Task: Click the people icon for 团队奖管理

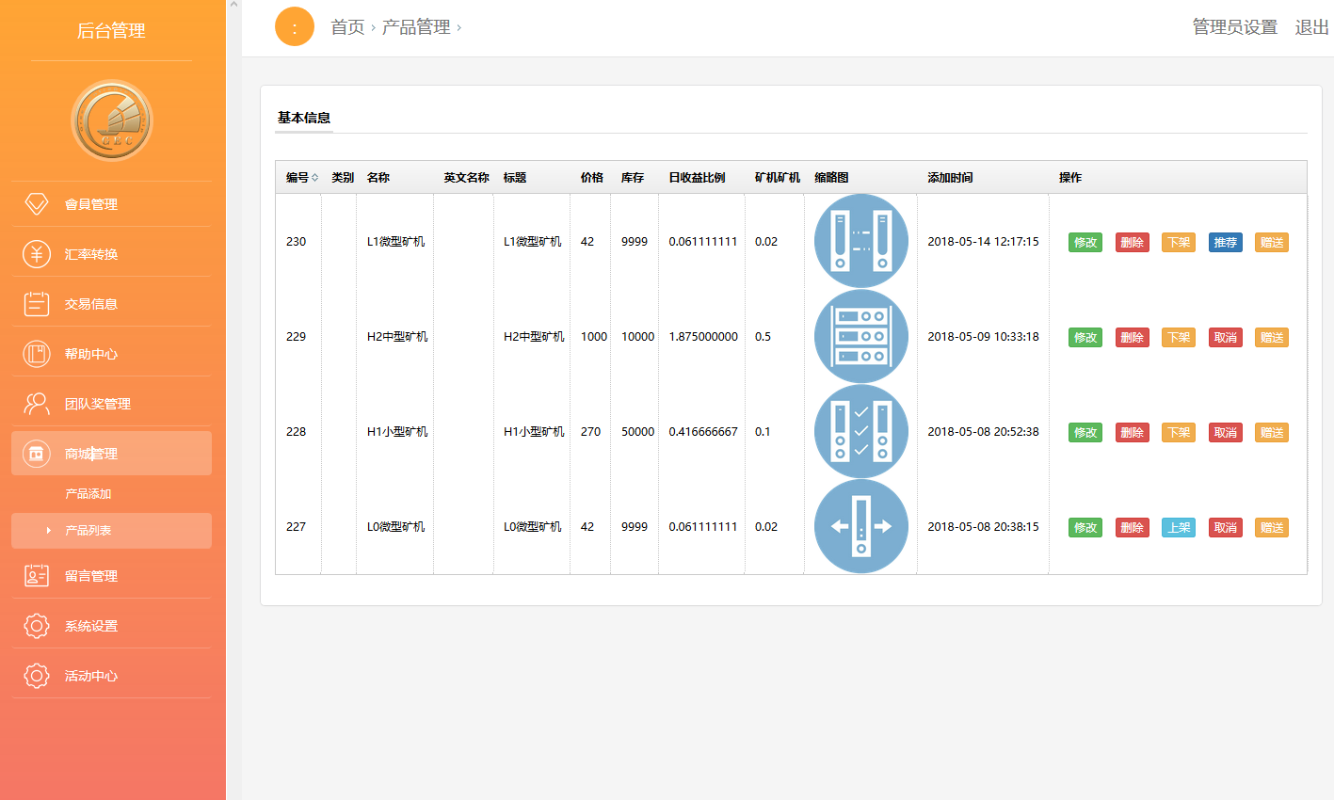Action: pyautogui.click(x=36, y=404)
